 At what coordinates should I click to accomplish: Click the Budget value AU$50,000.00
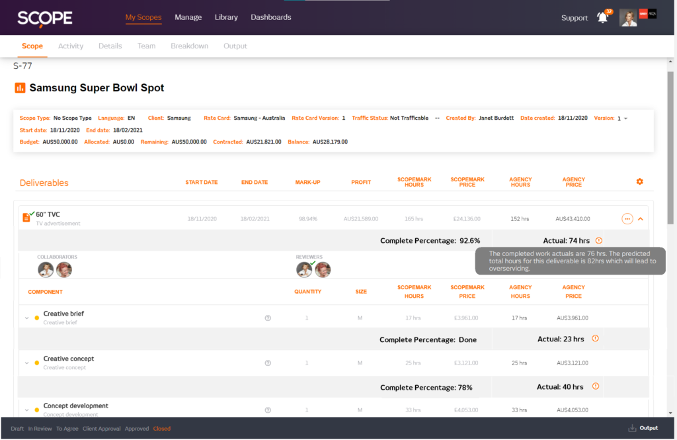pos(60,142)
